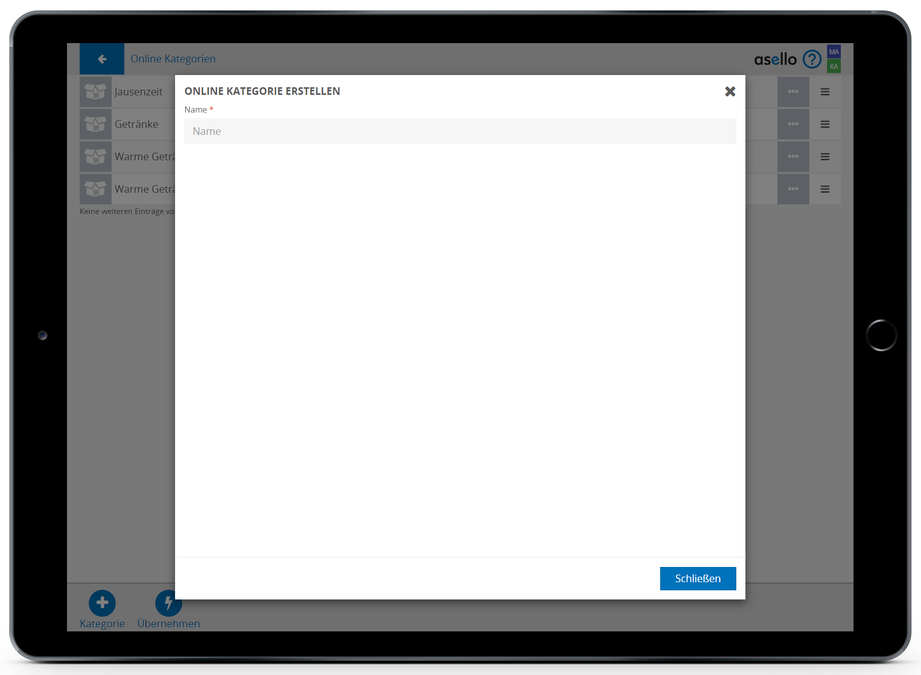Viewport: 921px width, 675px height.
Task: Click the asello logo
Action: click(x=775, y=59)
